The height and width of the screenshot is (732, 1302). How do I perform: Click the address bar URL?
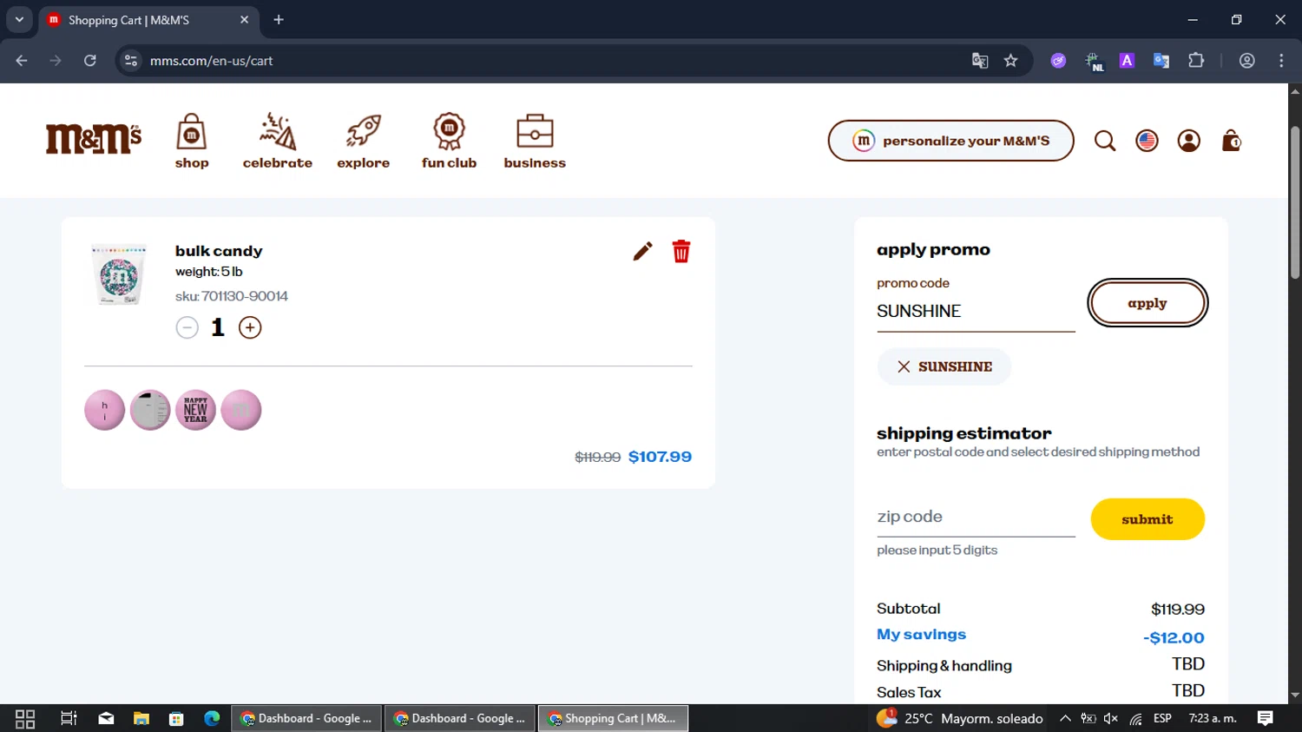coord(211,61)
